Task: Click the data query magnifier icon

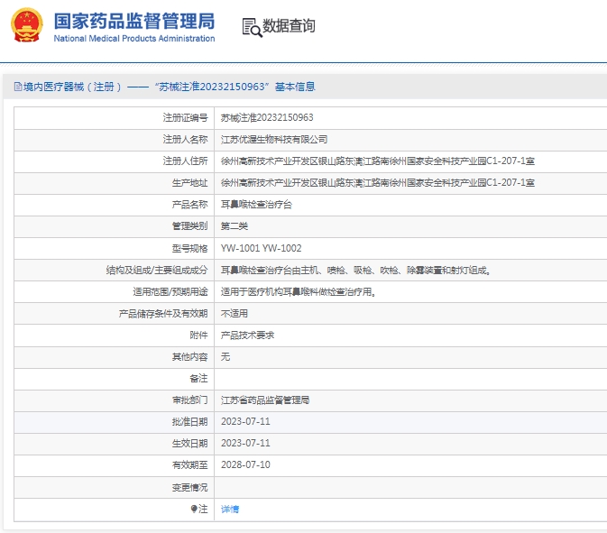Action: click(252, 27)
